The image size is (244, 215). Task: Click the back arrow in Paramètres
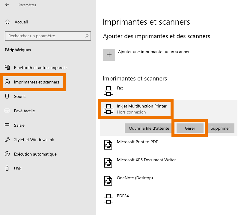pos(7,5)
